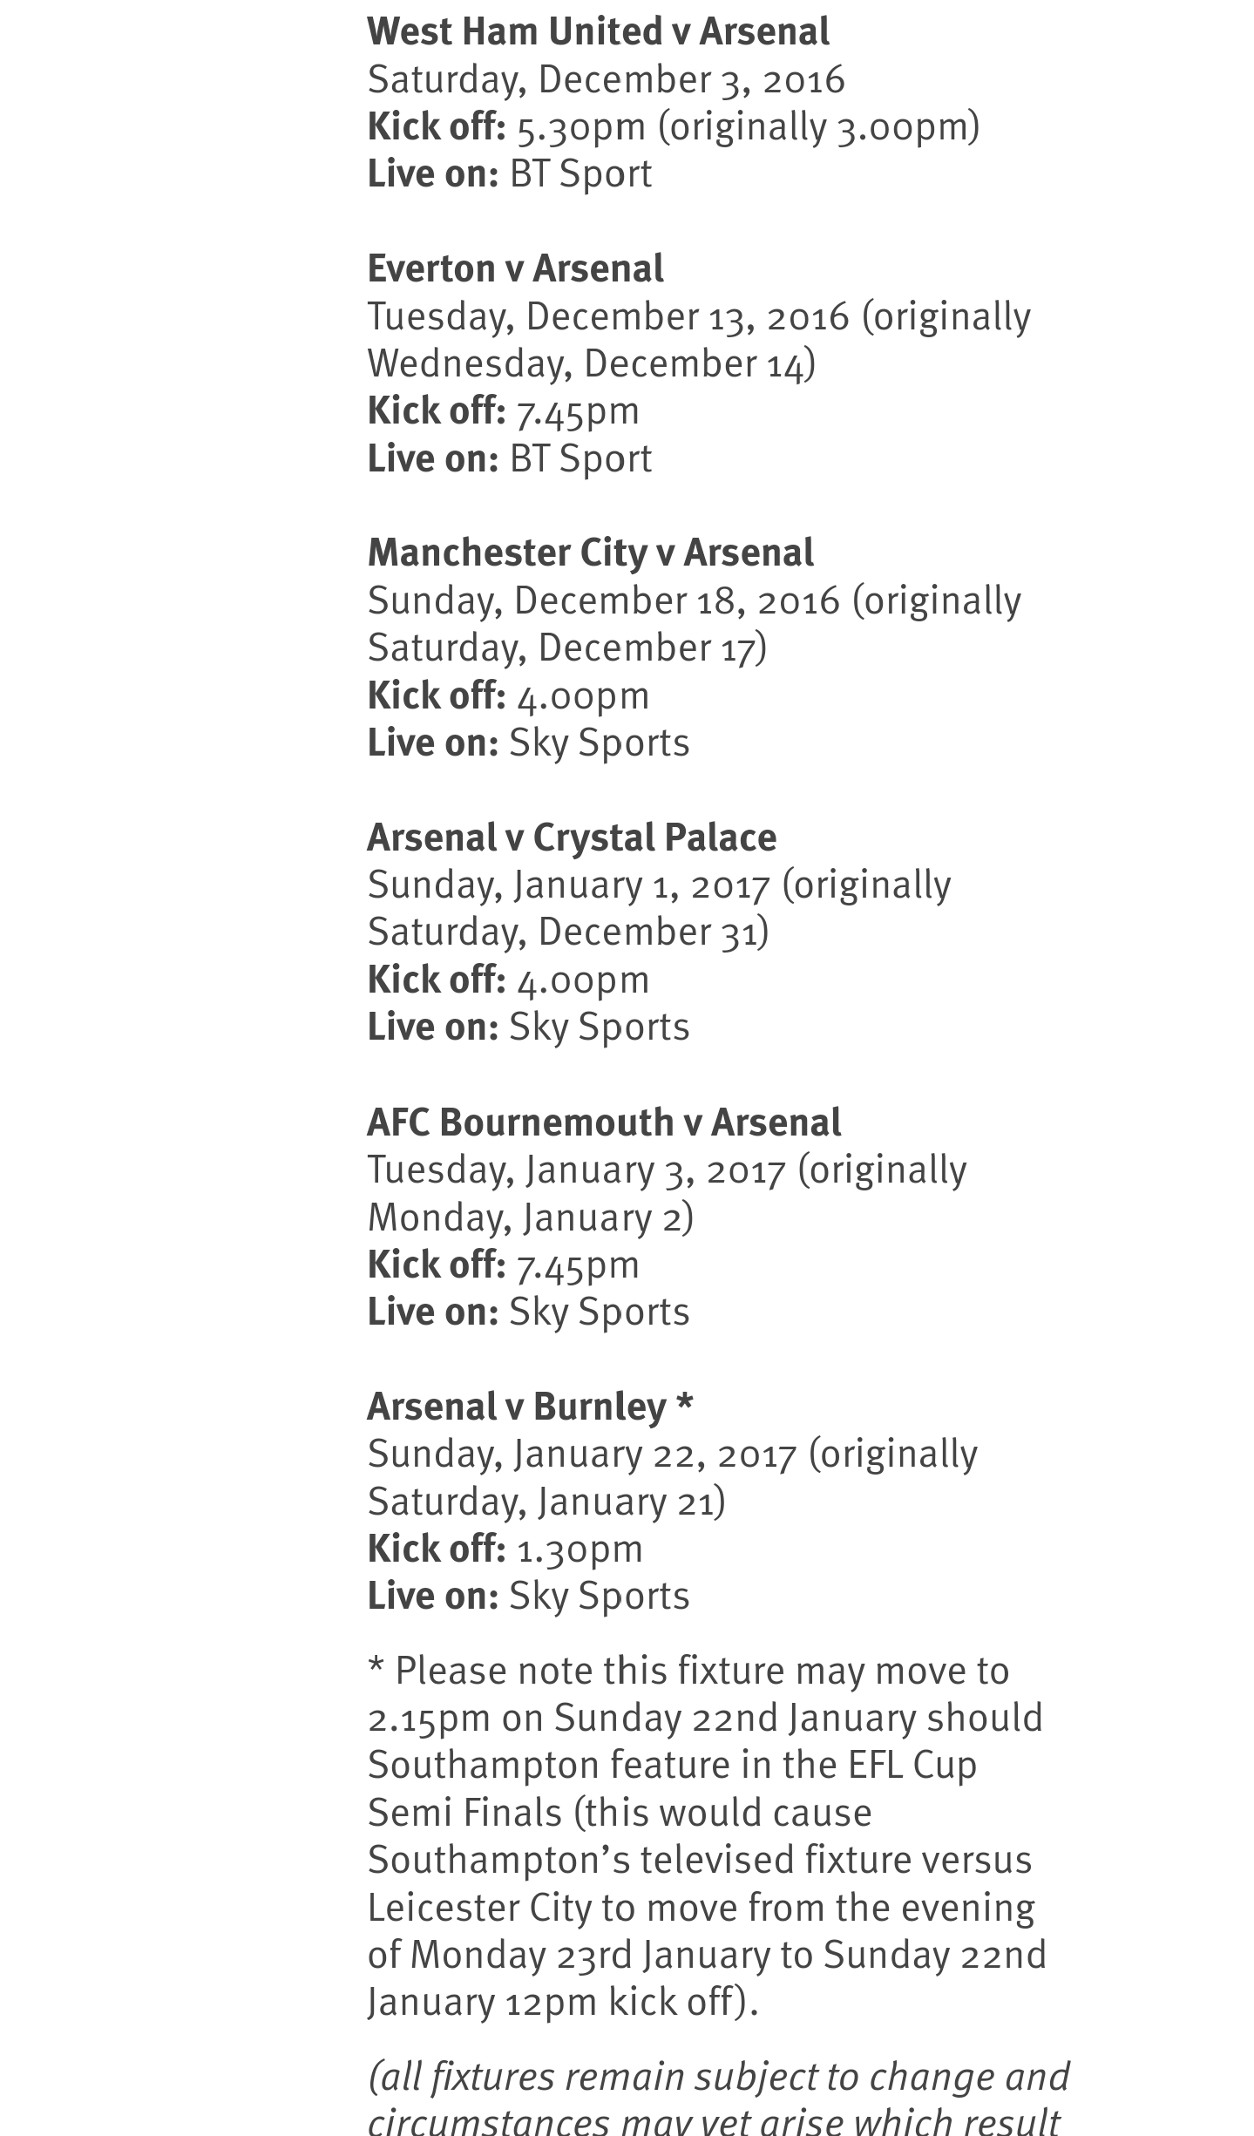Screen dimensions: 1254x2136
Task: Click the Everton v Arsenal heading
Action: (515, 268)
